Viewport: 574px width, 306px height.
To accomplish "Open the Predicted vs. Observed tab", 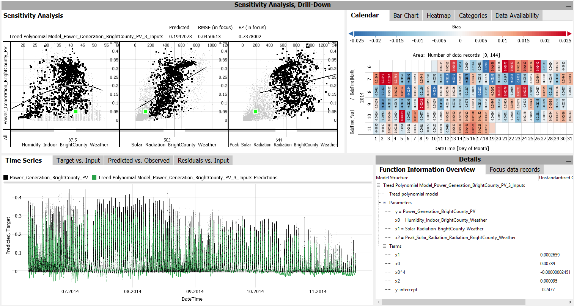I will [138, 160].
